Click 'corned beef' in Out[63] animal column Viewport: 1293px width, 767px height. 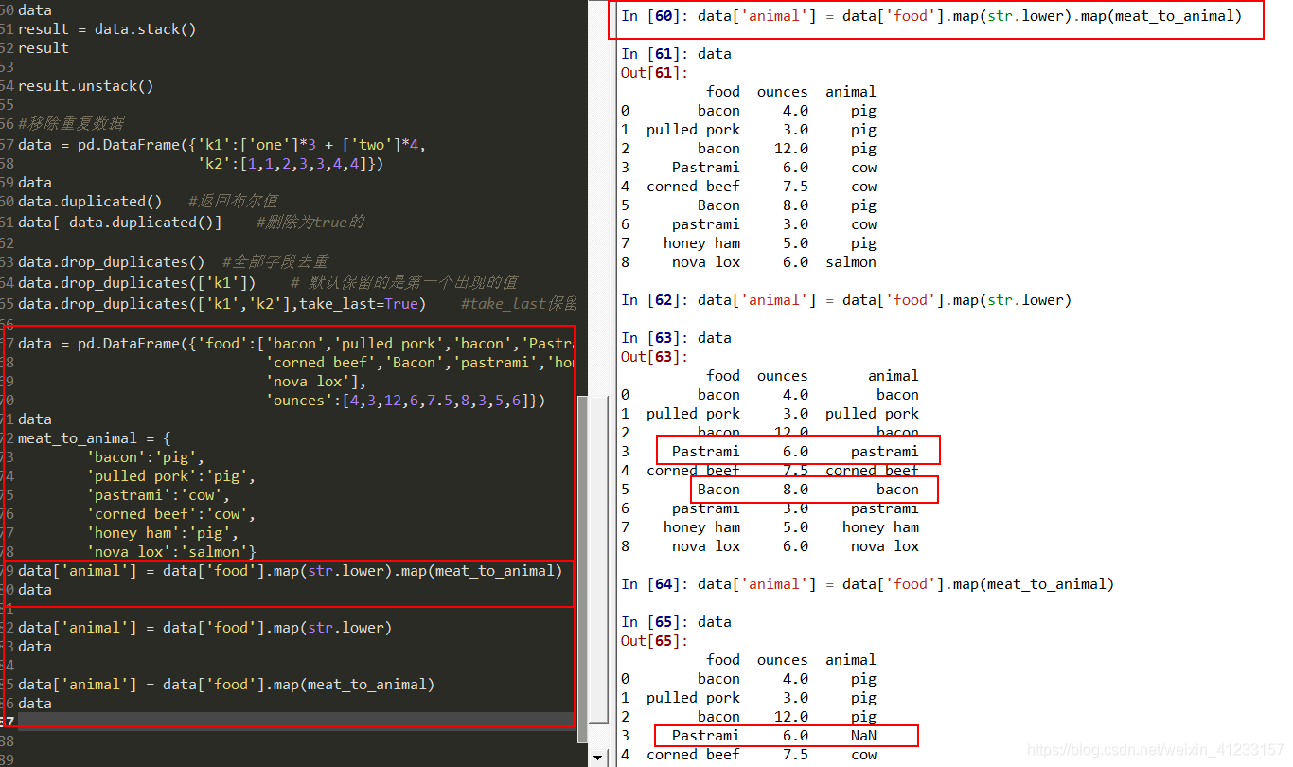click(872, 470)
